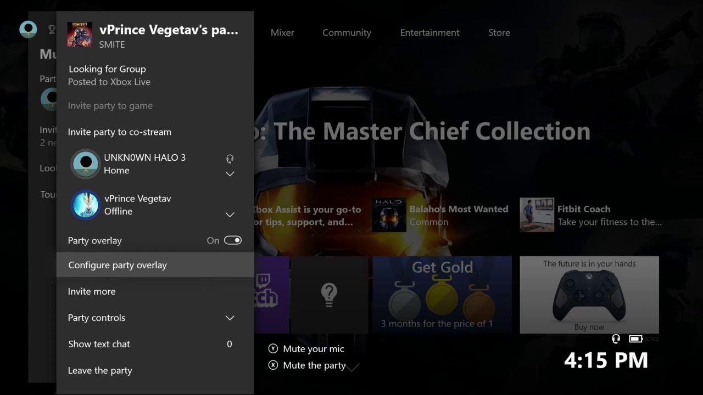Click the X button Mute the party hint

point(307,365)
